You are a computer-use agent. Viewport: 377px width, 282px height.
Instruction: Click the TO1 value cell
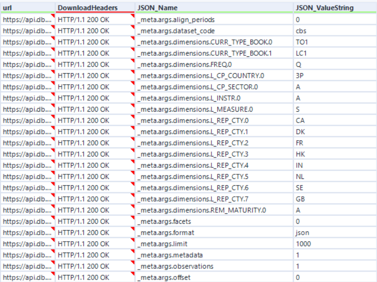pyautogui.click(x=336, y=42)
